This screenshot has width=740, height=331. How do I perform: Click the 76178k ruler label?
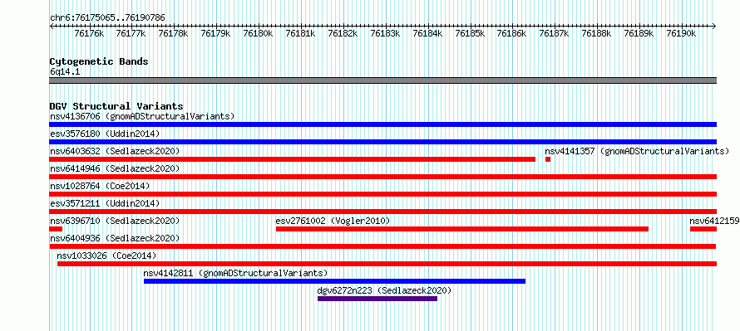[x=173, y=33]
